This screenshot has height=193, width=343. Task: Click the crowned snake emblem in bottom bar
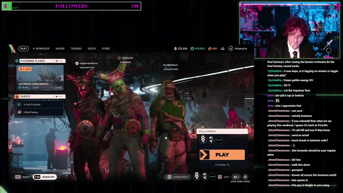click(x=197, y=176)
